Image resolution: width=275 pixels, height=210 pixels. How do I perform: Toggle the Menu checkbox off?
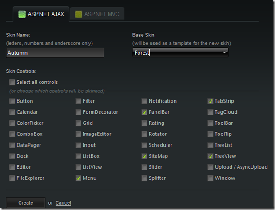tap(78, 178)
